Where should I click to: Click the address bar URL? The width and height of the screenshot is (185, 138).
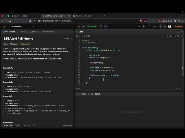(55, 21)
